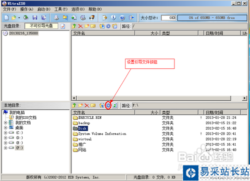Viewport: 250px width, 181px height.
Task: Select 我的电脑 in local tree
Action: click(x=17, y=113)
